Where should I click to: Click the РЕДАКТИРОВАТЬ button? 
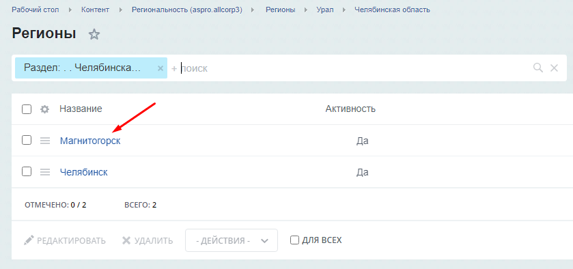(x=65, y=240)
